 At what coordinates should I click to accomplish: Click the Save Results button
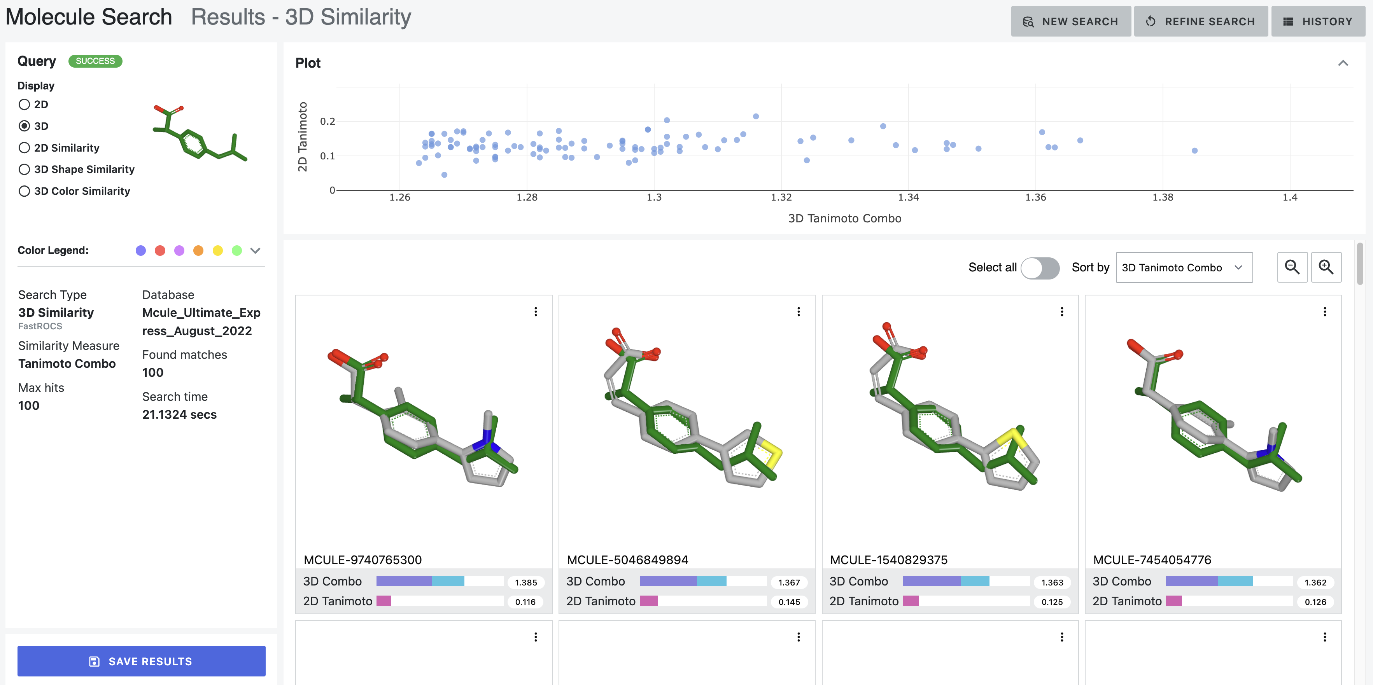(x=141, y=661)
